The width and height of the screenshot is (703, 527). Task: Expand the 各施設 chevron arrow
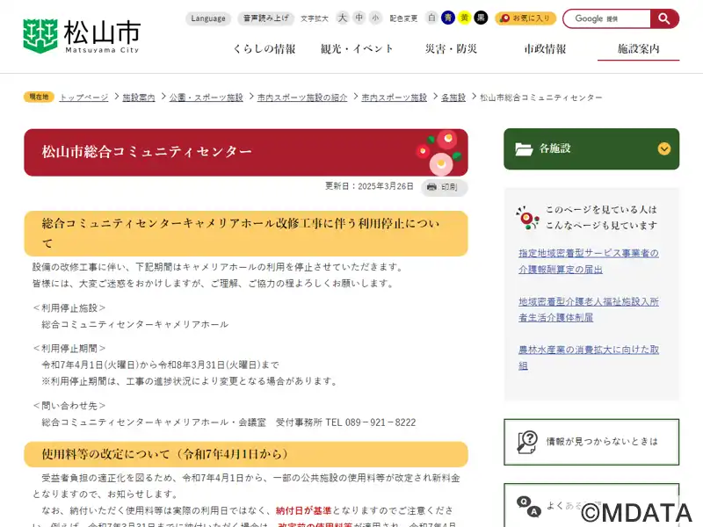(x=664, y=148)
